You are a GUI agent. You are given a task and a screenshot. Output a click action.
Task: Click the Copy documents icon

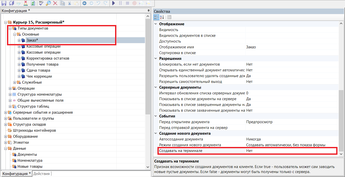click(x=62, y=3)
